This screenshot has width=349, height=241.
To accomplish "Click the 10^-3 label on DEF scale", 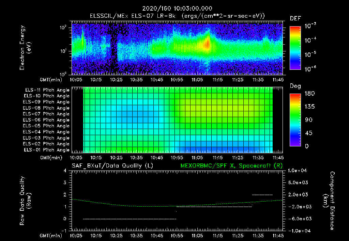I will click(x=310, y=26).
